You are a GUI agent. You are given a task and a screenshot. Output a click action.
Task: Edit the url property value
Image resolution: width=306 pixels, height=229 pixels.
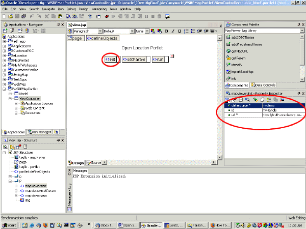coord(284,115)
